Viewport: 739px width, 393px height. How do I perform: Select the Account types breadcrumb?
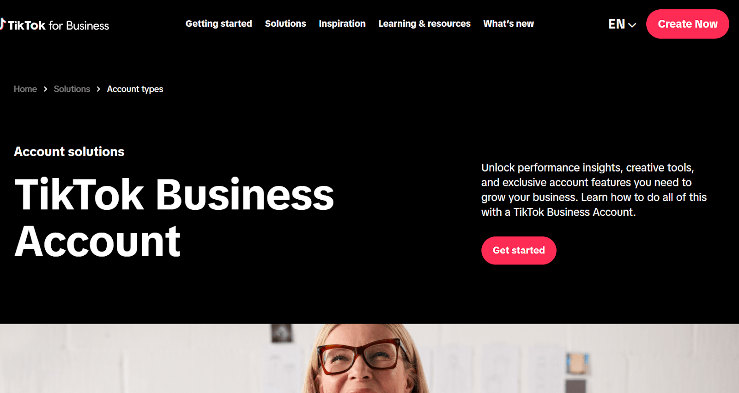(135, 89)
